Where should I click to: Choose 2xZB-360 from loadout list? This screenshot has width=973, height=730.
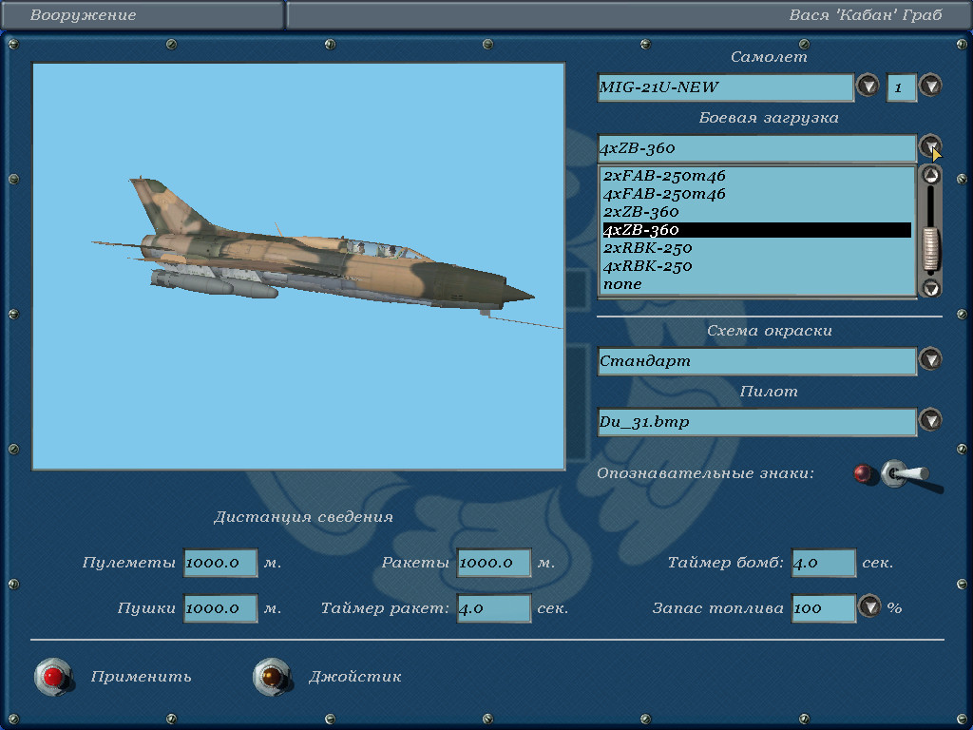pos(757,212)
